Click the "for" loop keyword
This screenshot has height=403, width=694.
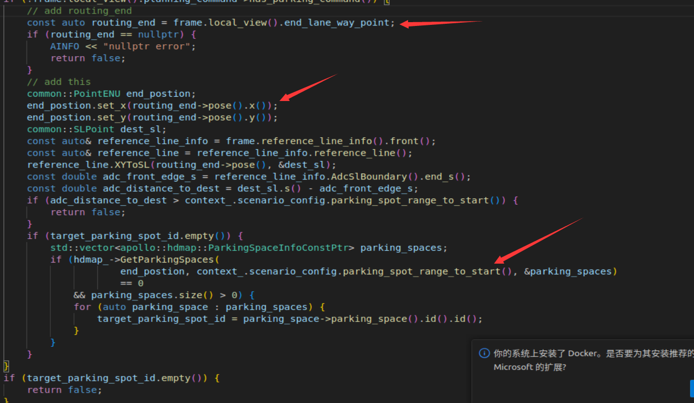pos(83,307)
